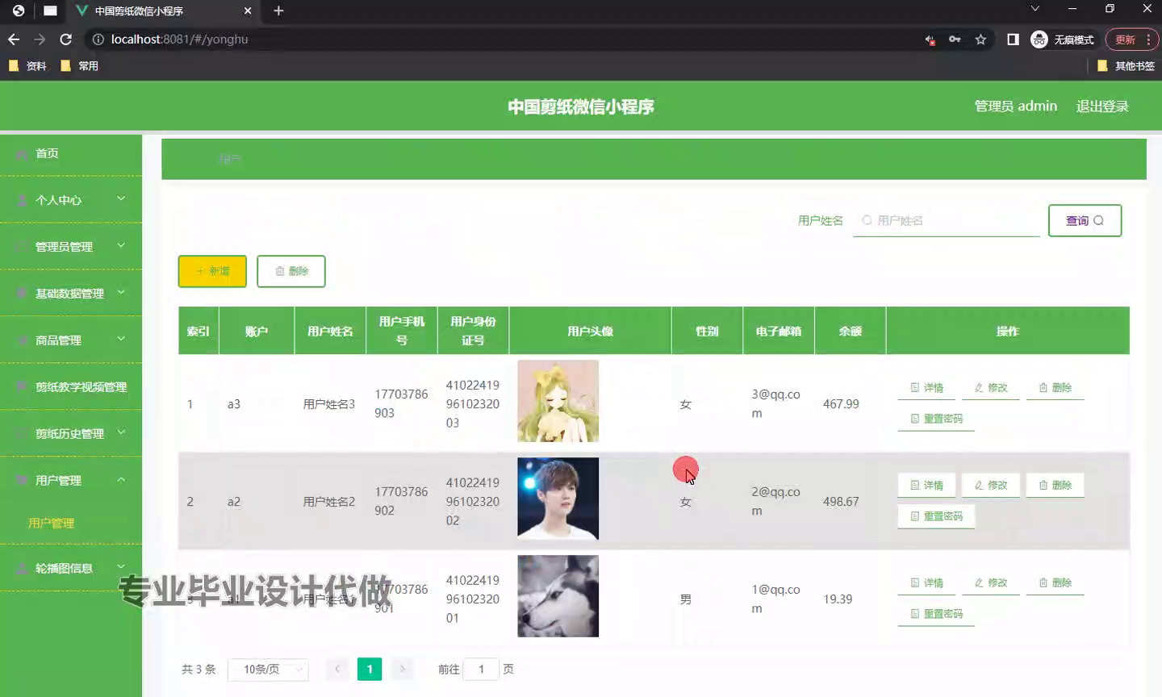Open the 10条/页 page size dropdown
1162x697 pixels.
268,670
